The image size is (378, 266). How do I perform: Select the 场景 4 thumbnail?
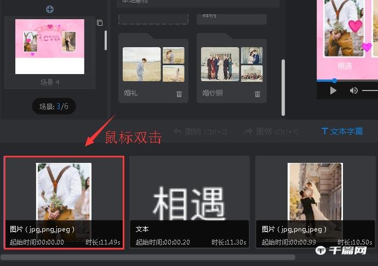pos(50,47)
